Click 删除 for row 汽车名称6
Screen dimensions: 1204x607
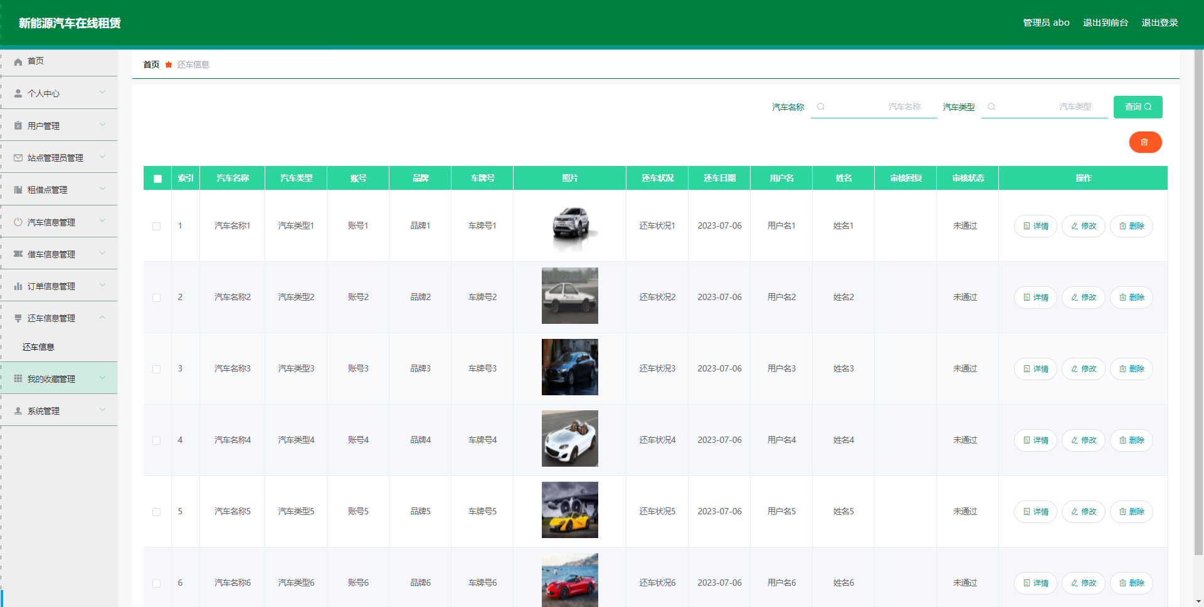tap(1131, 583)
